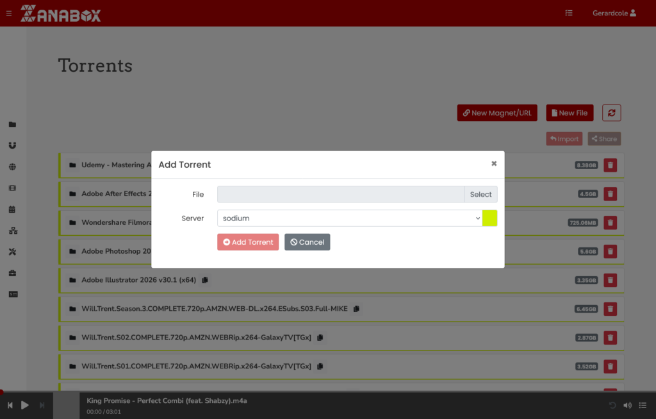Cancel the Add Torrent dialog
The width and height of the screenshot is (656, 419).
[307, 242]
